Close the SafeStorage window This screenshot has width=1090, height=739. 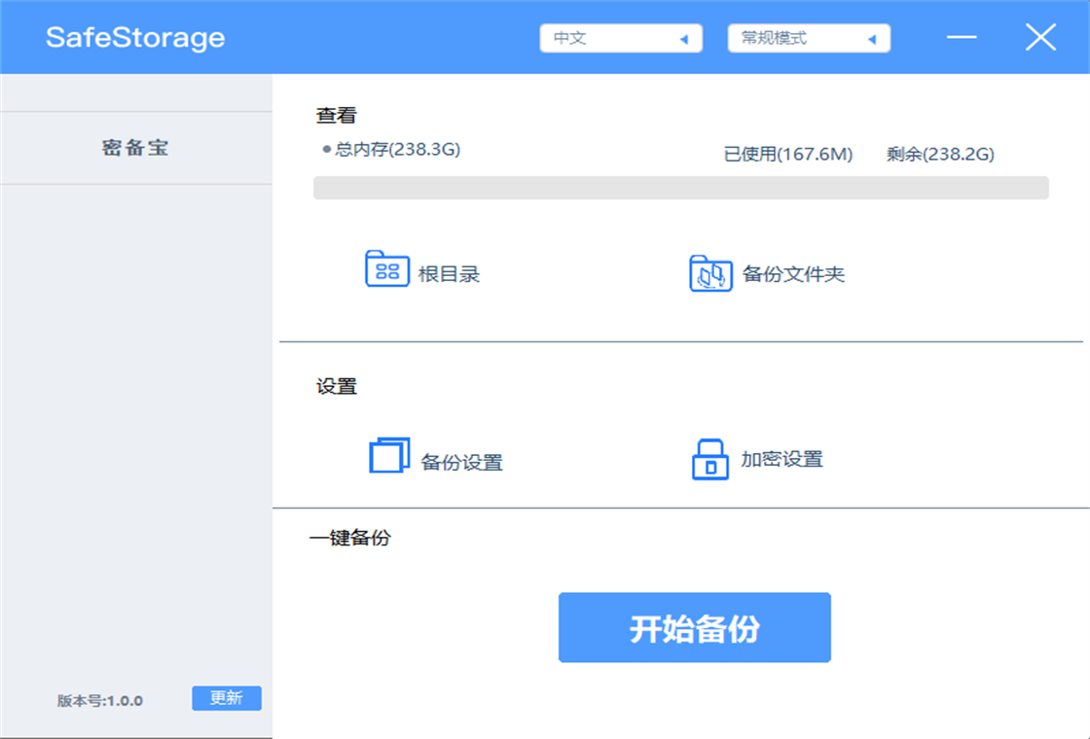click(x=1040, y=38)
